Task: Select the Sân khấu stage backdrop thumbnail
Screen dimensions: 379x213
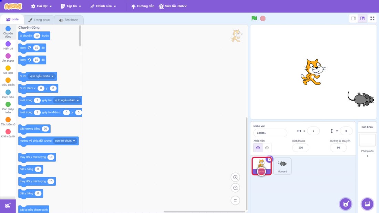Action: (367, 140)
